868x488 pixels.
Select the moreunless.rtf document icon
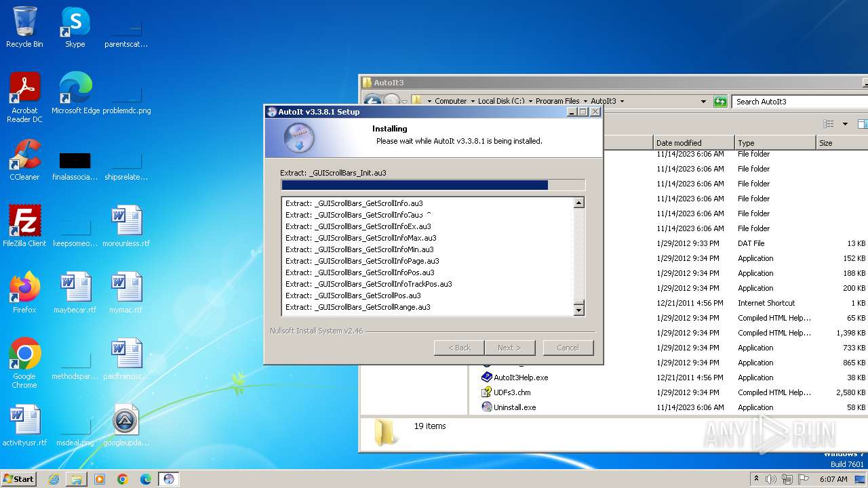pyautogui.click(x=125, y=226)
